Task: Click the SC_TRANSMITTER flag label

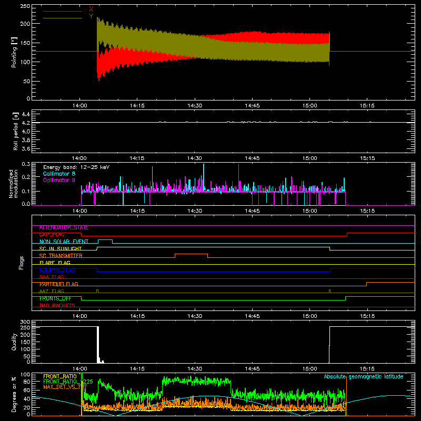Action: click(61, 256)
